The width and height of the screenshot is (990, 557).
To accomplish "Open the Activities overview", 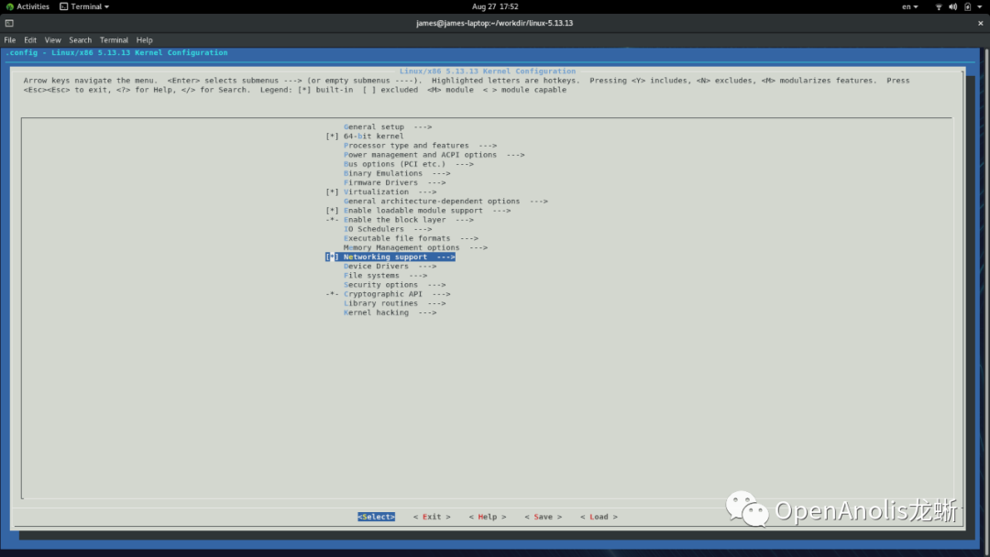I will pyautogui.click(x=27, y=6).
